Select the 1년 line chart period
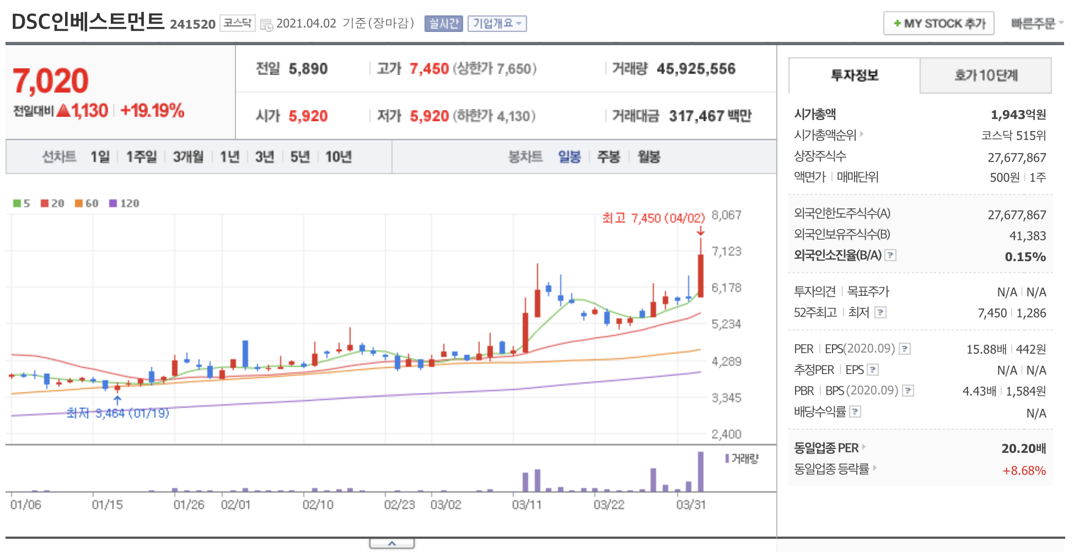This screenshot has height=552, width=1074. pyautogui.click(x=229, y=157)
